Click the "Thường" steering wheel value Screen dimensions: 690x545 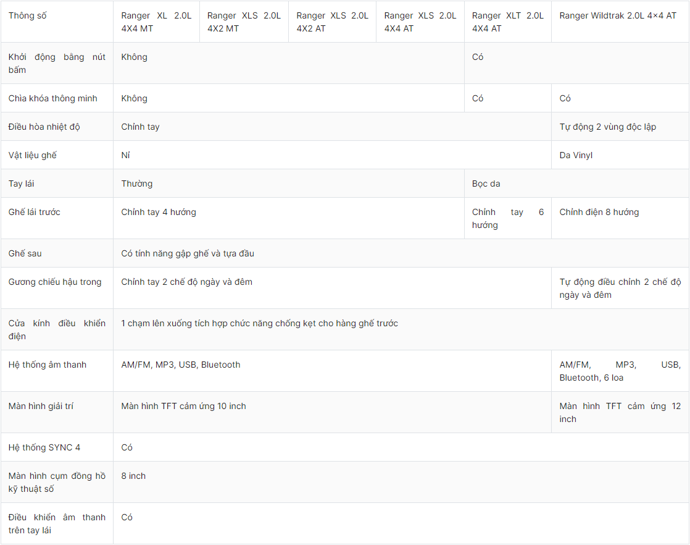tap(137, 184)
